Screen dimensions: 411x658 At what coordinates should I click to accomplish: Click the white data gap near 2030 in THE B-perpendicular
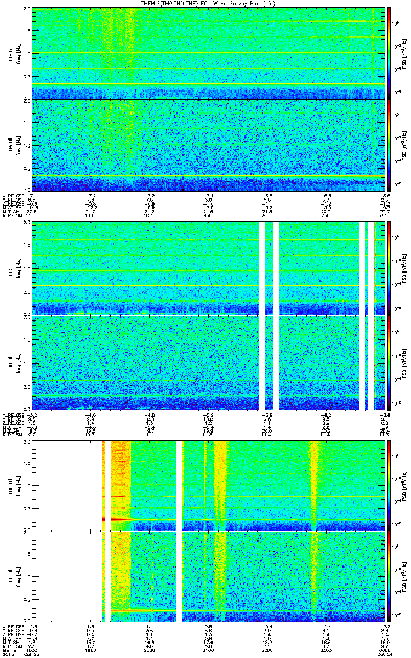tap(179, 485)
